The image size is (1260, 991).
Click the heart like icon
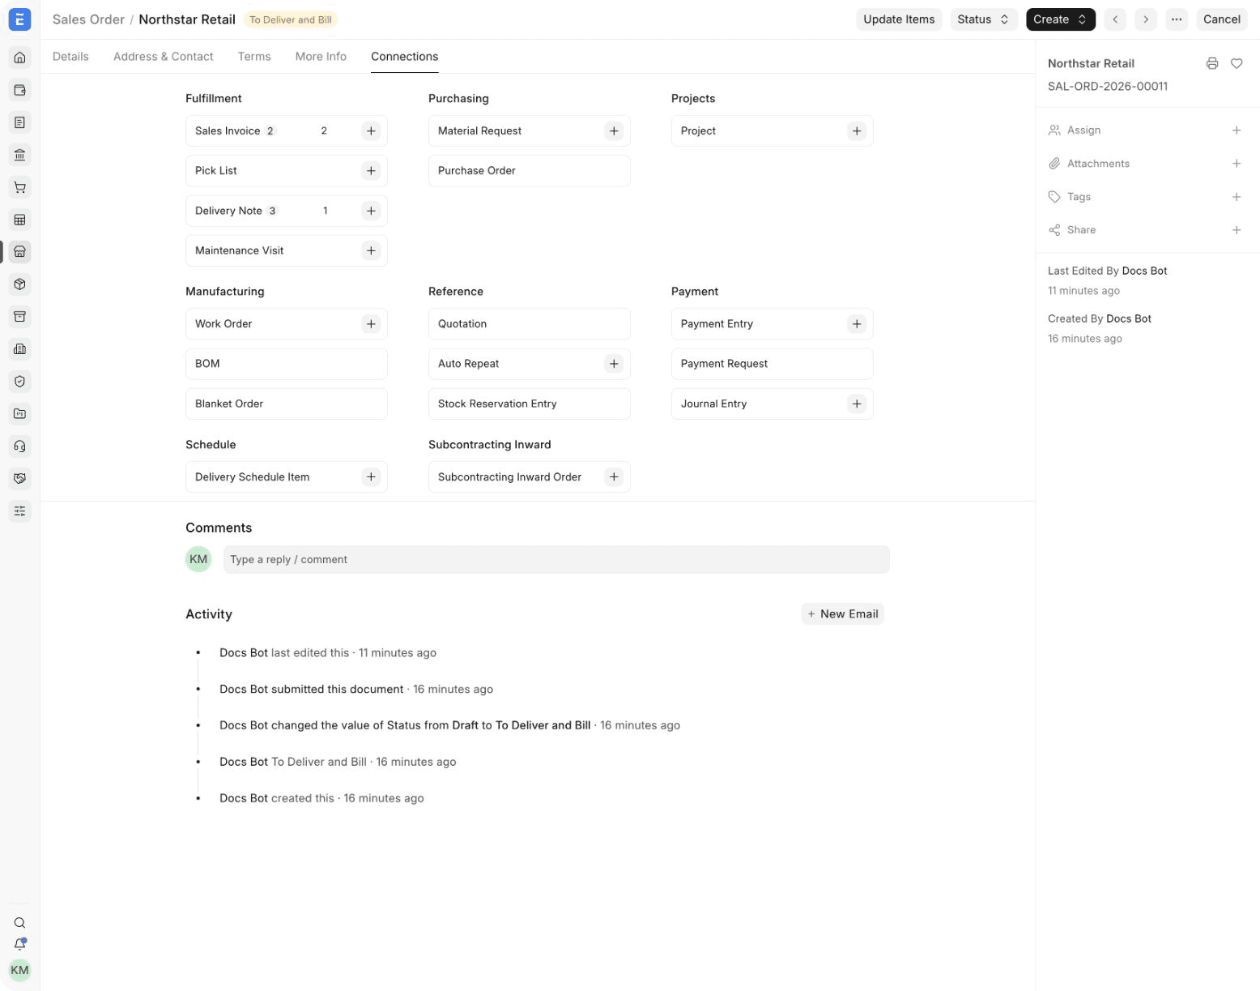coord(1237,63)
